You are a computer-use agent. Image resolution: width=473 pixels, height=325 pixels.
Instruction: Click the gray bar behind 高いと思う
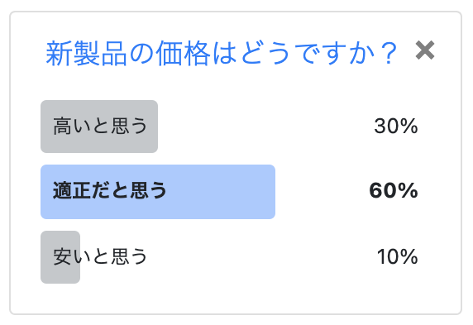click(x=99, y=127)
